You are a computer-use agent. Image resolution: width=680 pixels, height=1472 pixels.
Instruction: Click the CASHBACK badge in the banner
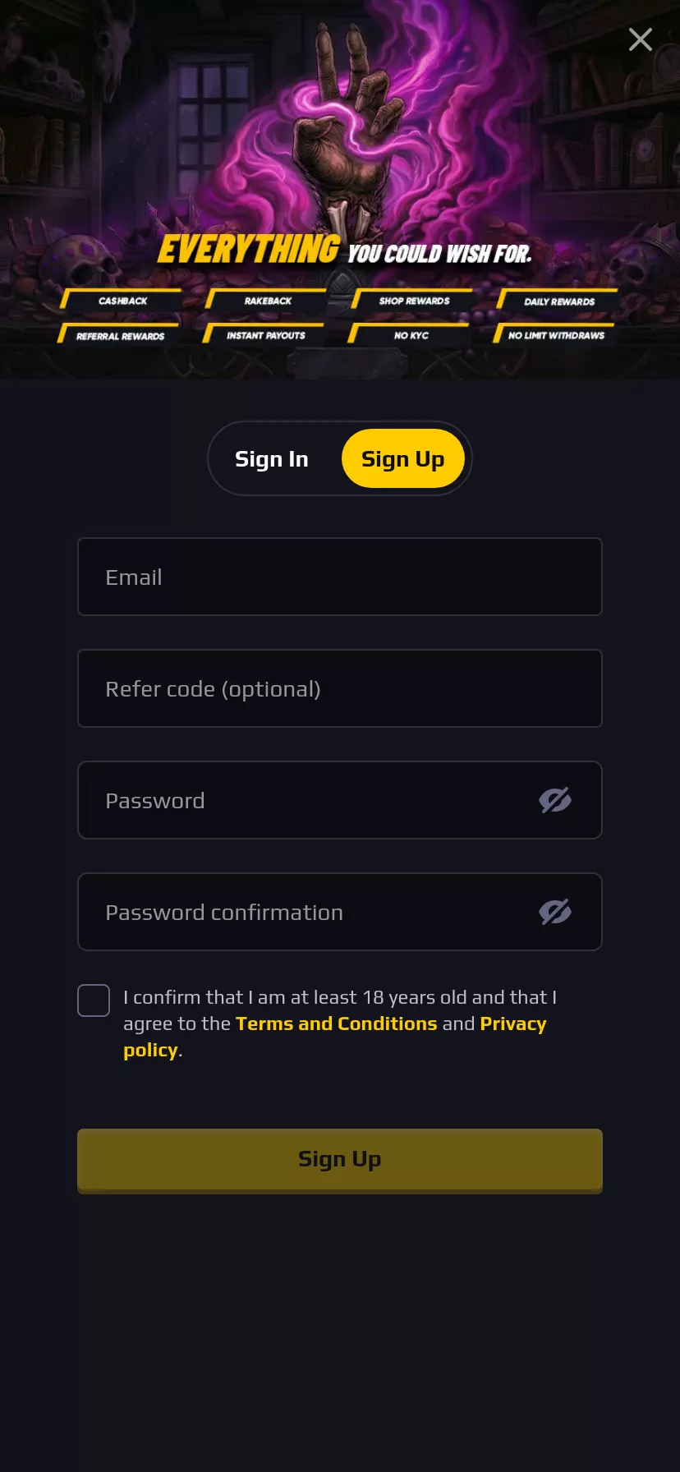[121, 300]
